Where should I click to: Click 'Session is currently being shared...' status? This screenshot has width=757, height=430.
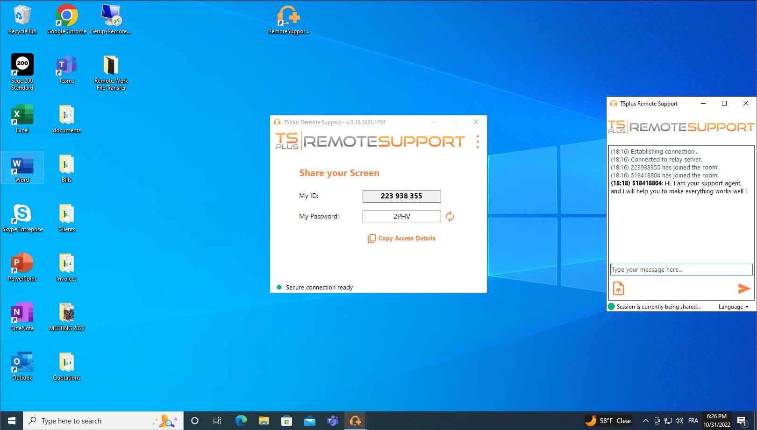658,307
